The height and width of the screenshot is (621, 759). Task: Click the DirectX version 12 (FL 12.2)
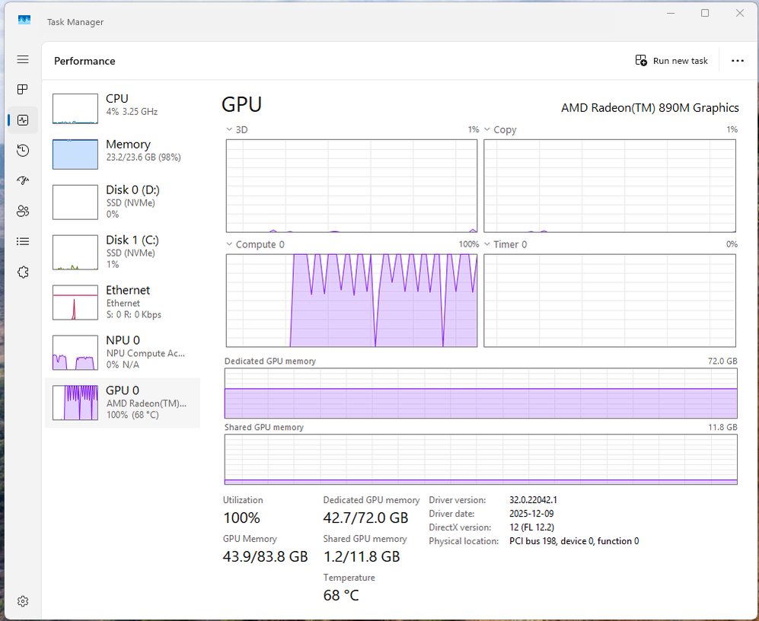point(531,527)
